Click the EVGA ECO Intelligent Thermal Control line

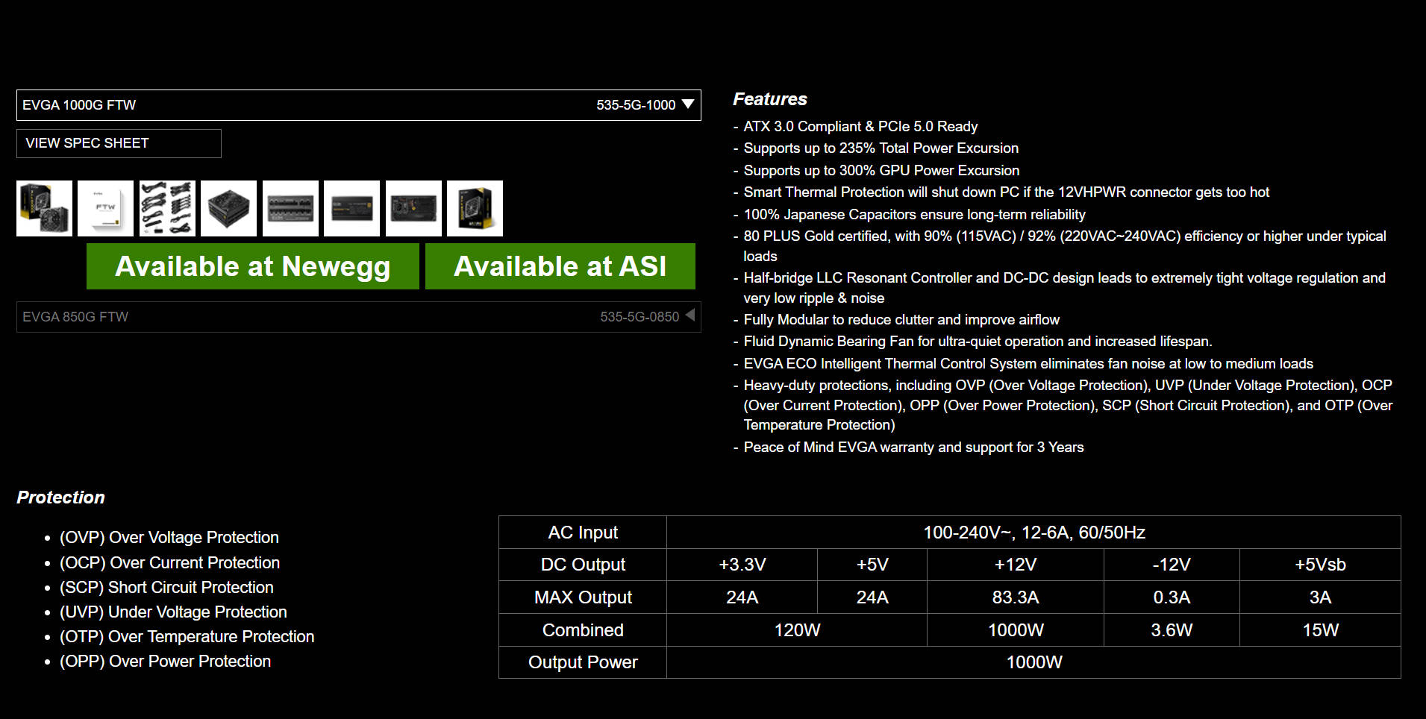pyautogui.click(x=1028, y=364)
